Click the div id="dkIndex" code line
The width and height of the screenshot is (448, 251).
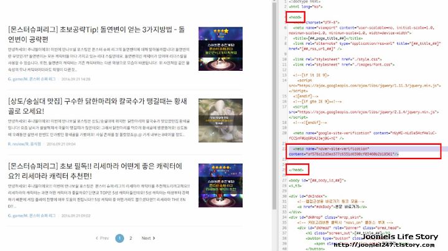(308, 196)
